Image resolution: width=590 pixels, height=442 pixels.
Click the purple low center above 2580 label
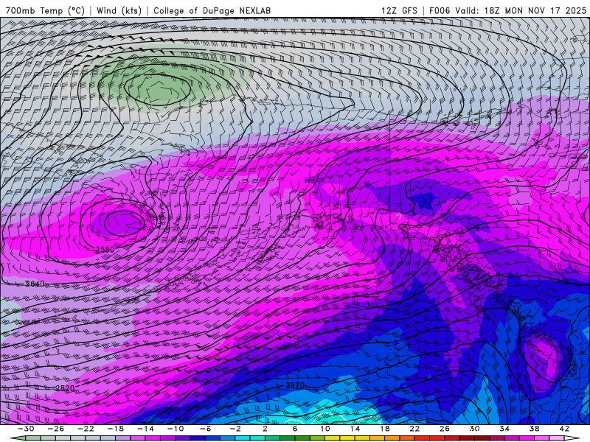[124, 223]
